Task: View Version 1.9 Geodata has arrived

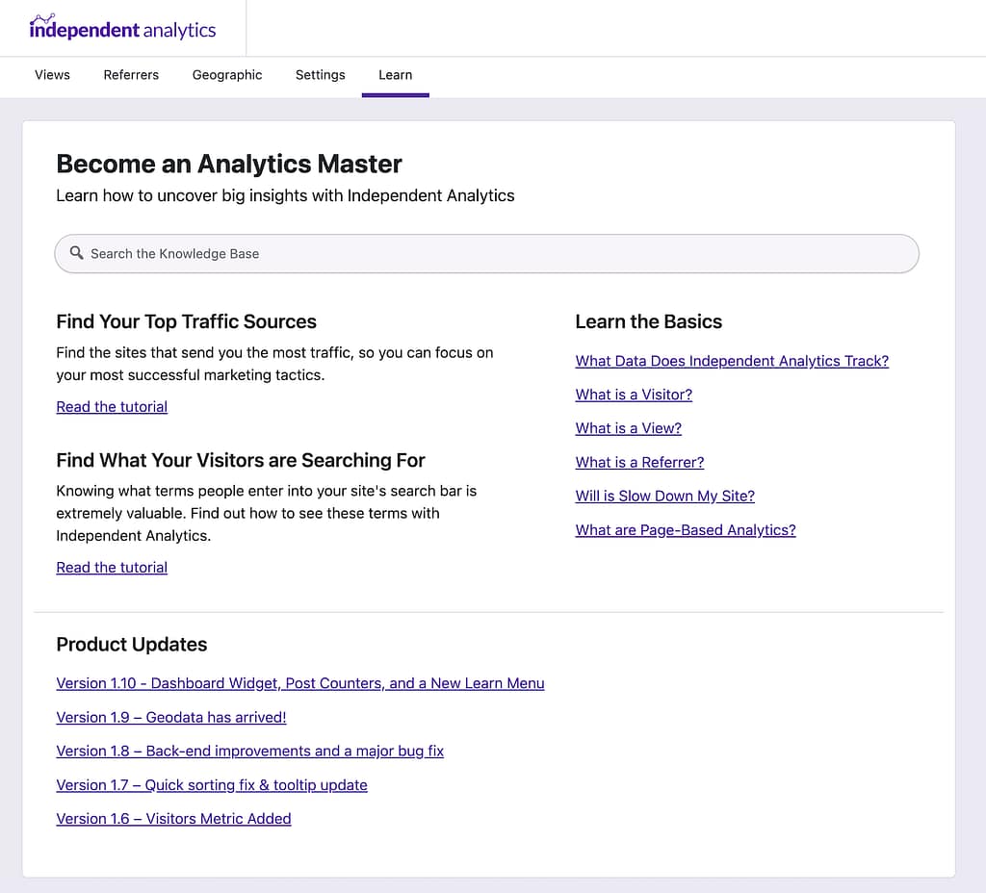Action: tap(171, 717)
